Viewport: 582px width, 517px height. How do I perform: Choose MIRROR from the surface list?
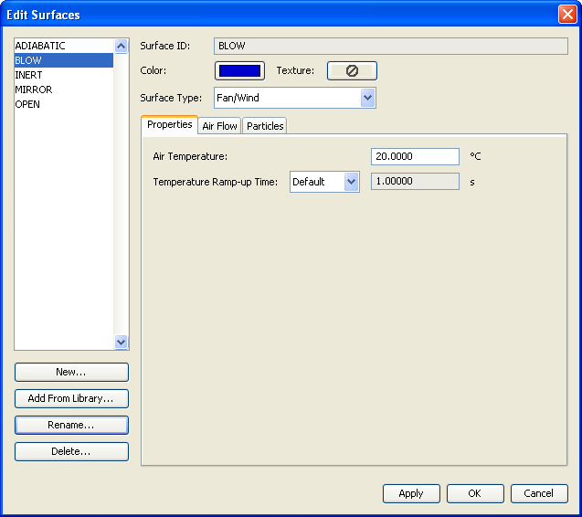33,90
